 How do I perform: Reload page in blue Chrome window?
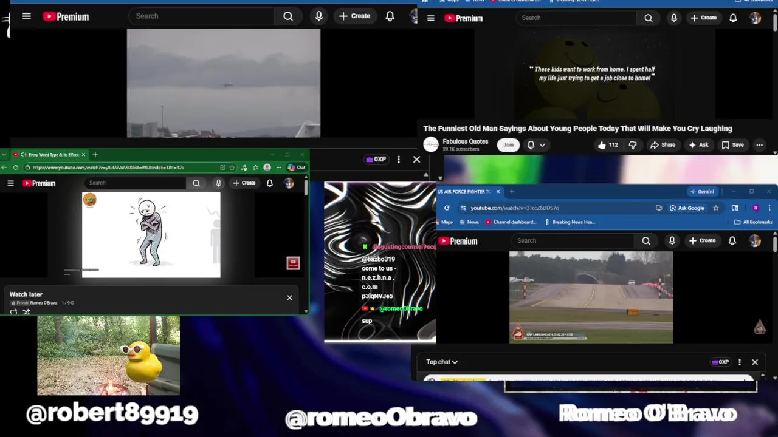447,208
